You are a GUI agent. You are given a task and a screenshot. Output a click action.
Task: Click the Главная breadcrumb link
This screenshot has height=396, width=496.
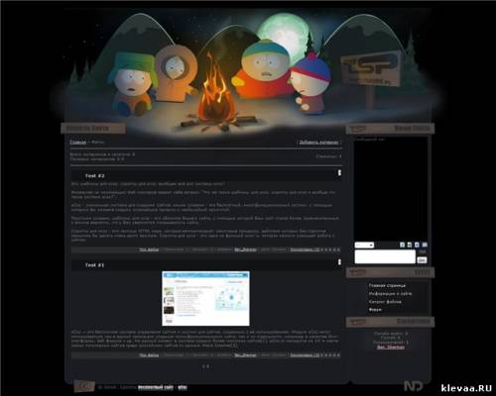(78, 142)
